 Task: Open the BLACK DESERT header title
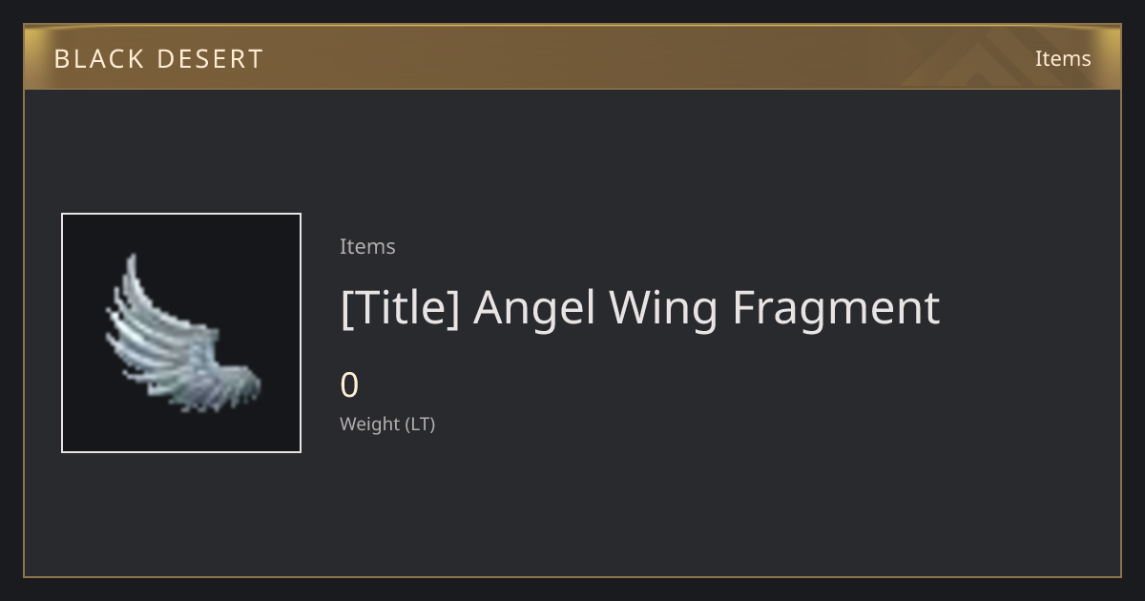pos(158,59)
